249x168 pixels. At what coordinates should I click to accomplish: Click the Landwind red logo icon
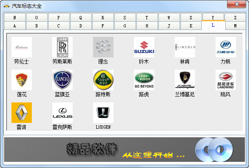click(x=226, y=80)
